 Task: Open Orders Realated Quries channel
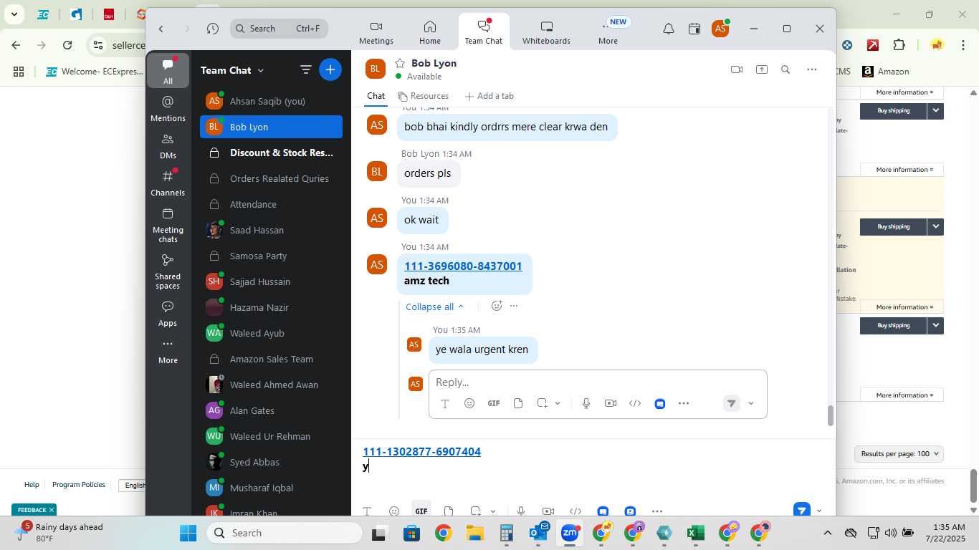271,178
